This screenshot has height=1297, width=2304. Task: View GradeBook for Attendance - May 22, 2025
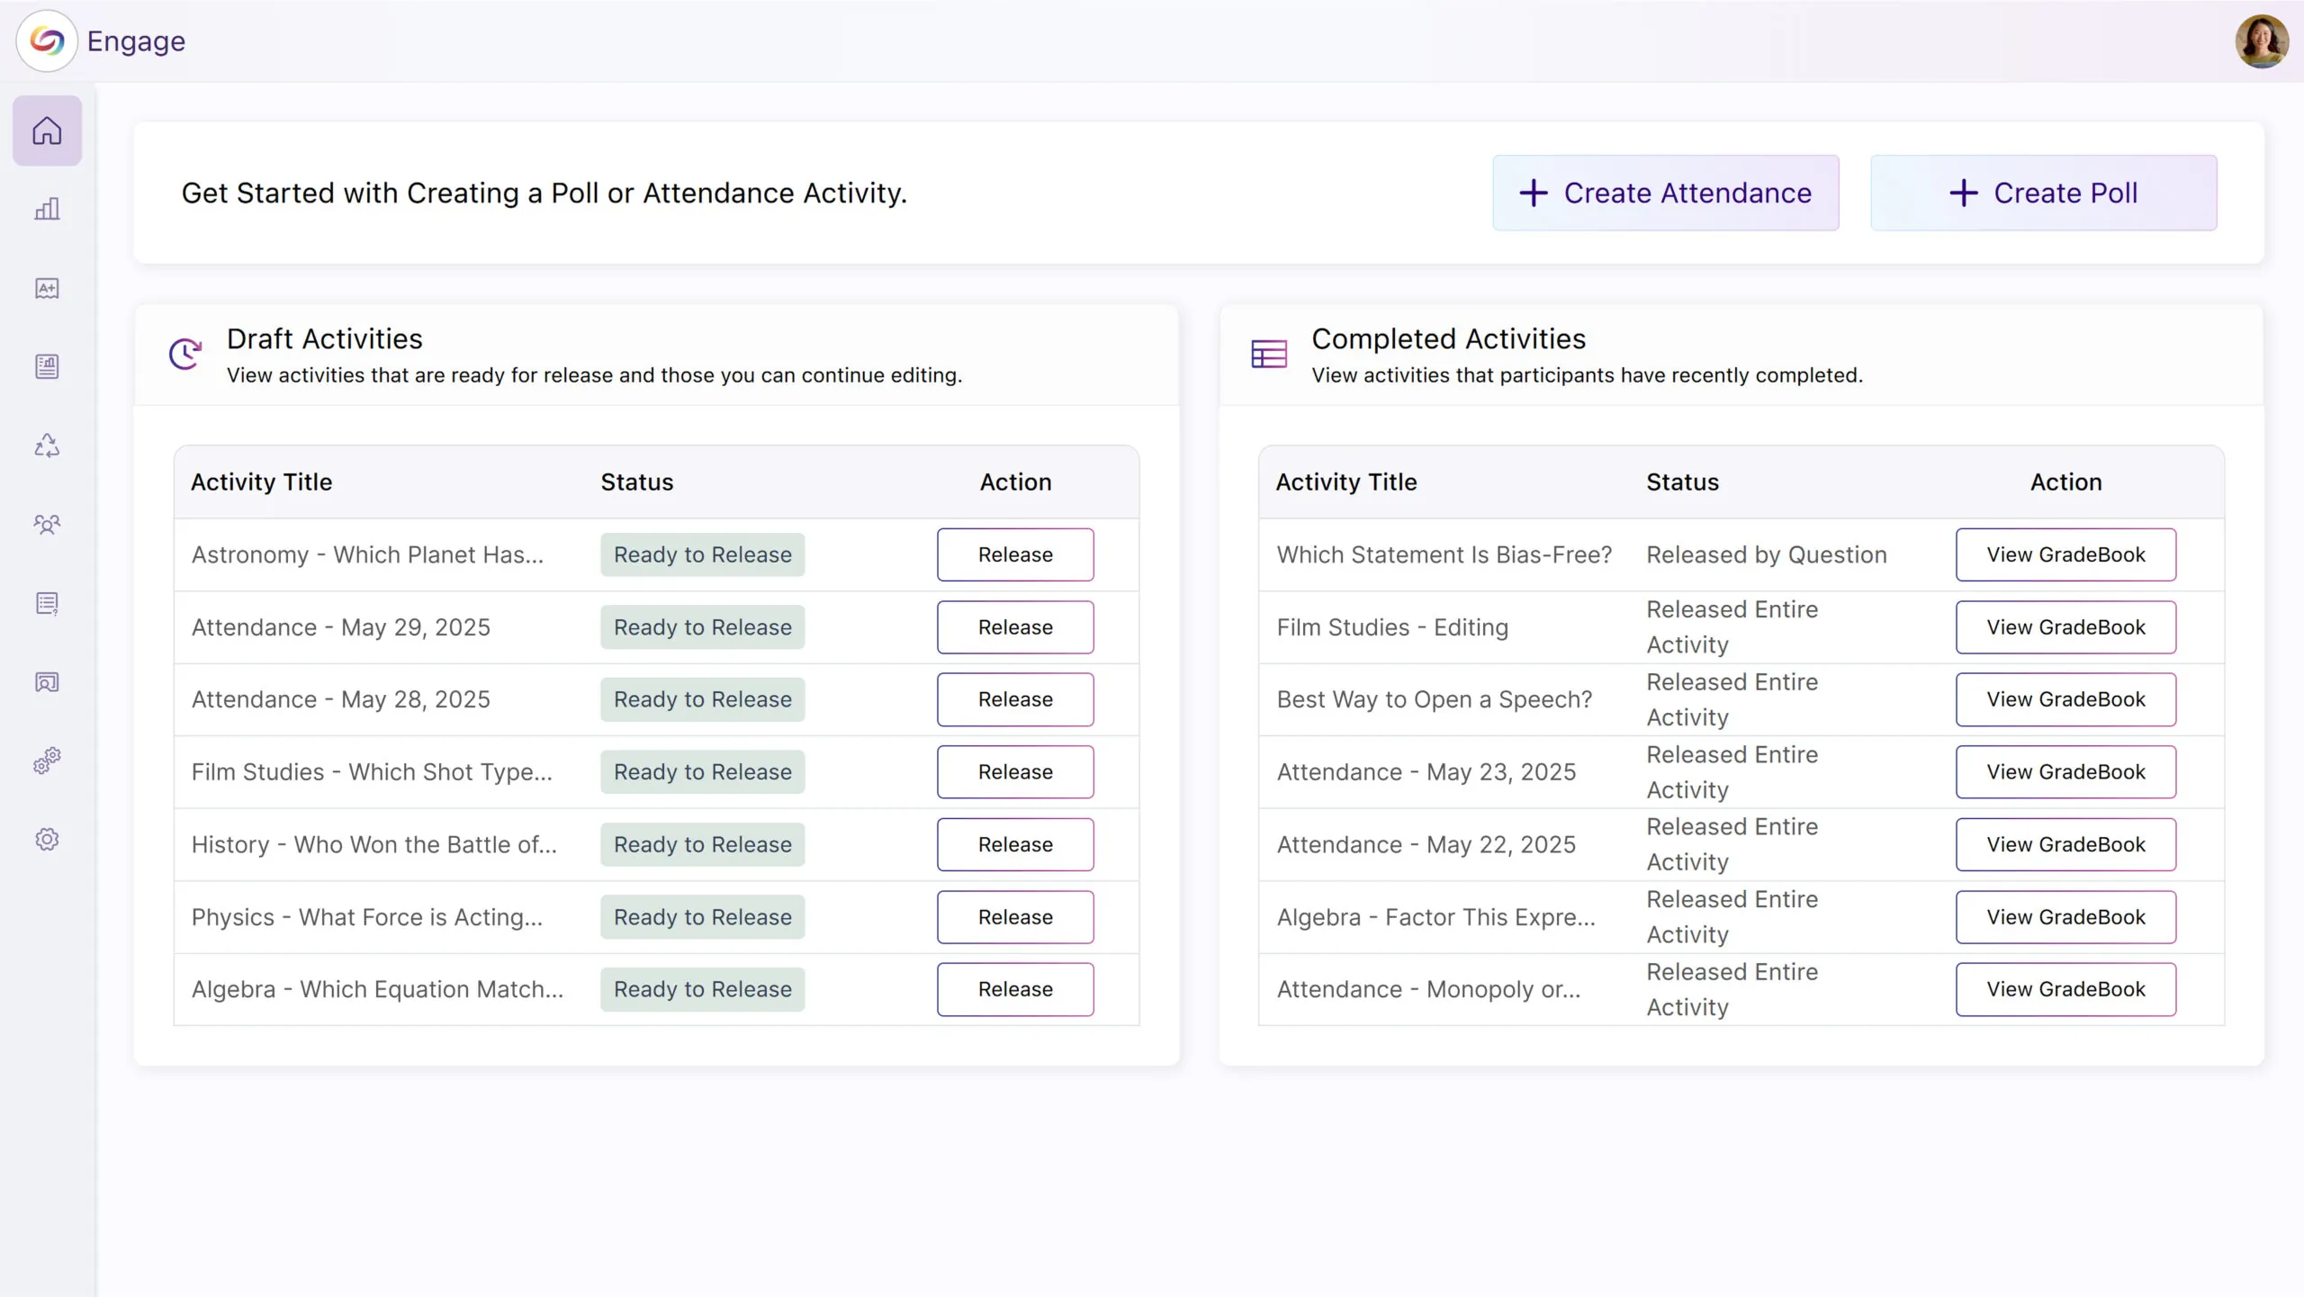click(2065, 844)
